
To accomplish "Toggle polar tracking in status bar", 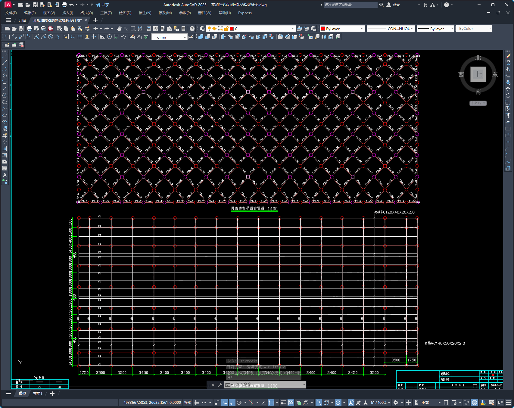I will [239, 403].
